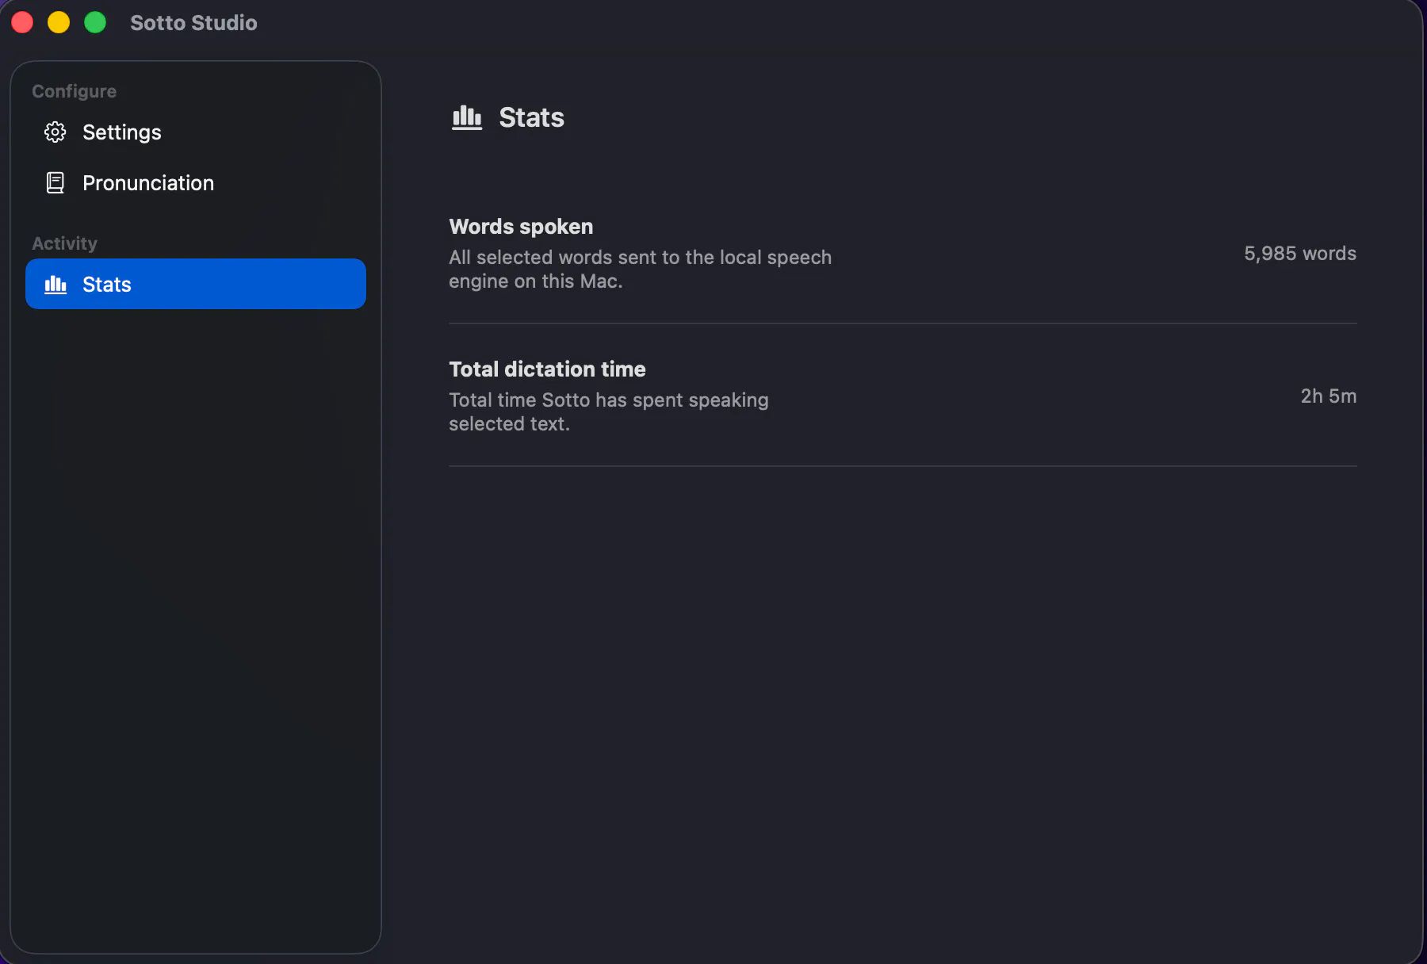Select the Stats sidebar row
The width and height of the screenshot is (1427, 964).
[196, 284]
